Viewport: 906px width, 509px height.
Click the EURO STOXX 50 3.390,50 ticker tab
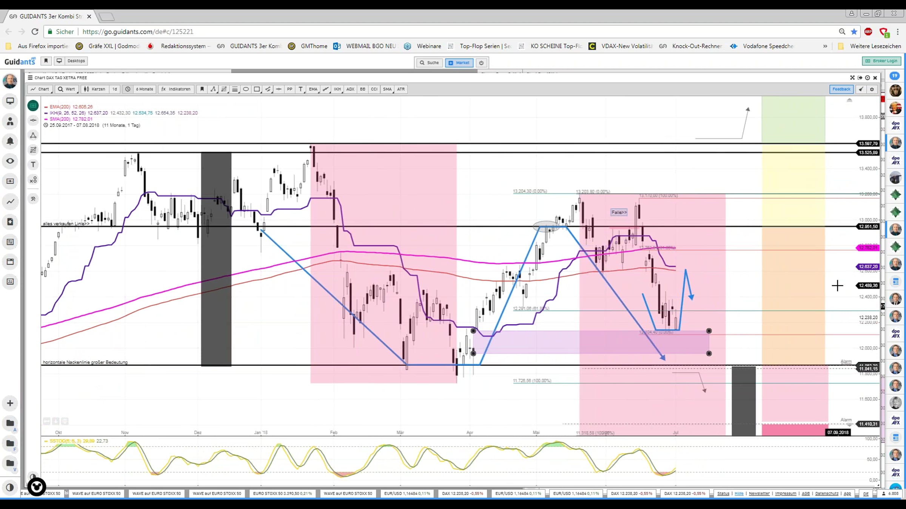point(282,494)
